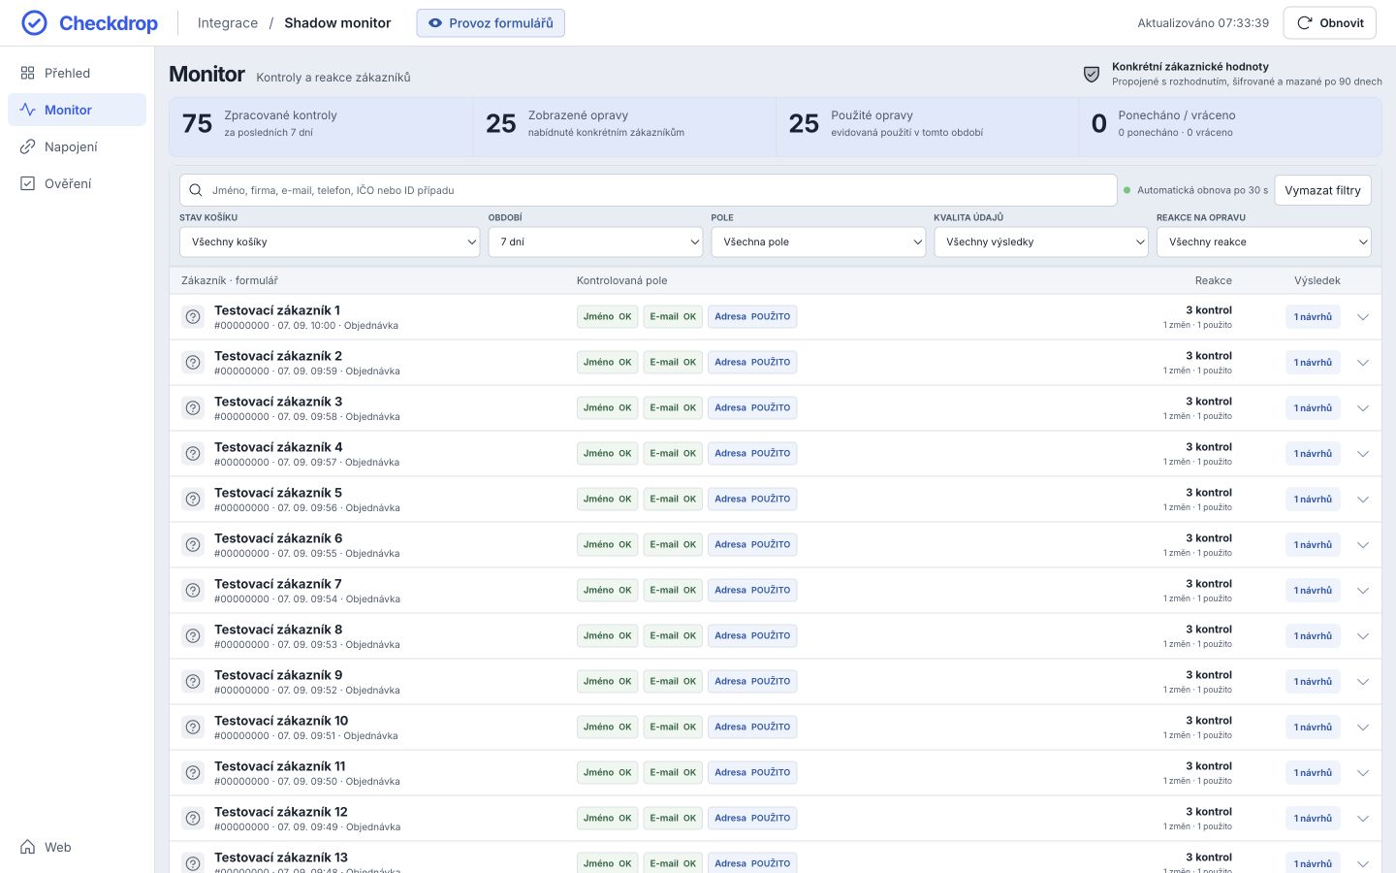The image size is (1396, 873).
Task: Click 1 návrhů badge for Testovací zákazník 1
Action: coord(1313,317)
